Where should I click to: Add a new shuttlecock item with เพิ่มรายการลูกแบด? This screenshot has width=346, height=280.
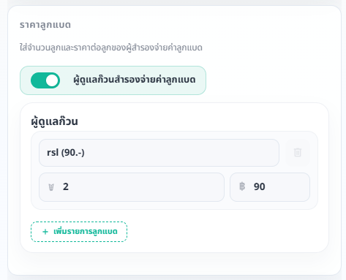point(79,232)
